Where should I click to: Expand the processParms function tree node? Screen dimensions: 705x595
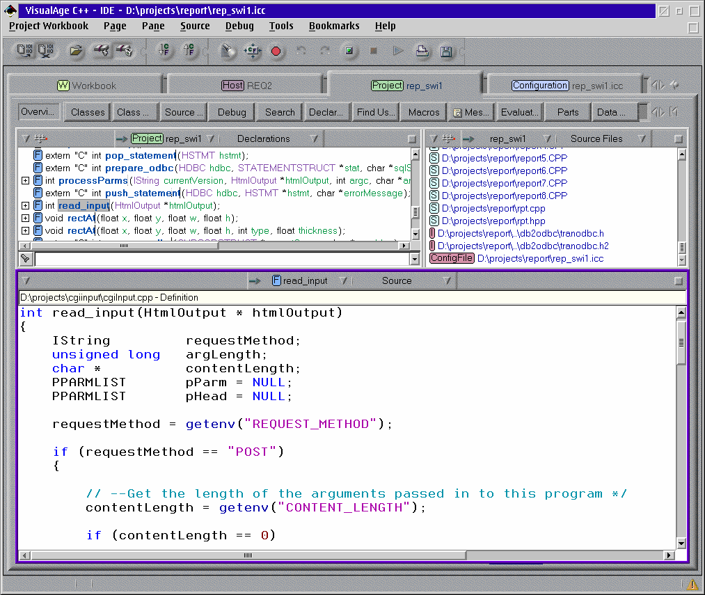[x=26, y=180]
